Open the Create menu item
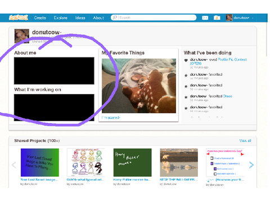Screen dimensions: 270x202 (x=40, y=18)
